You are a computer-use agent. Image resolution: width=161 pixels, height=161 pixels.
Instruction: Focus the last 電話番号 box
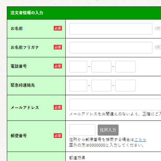click(x=125, y=67)
